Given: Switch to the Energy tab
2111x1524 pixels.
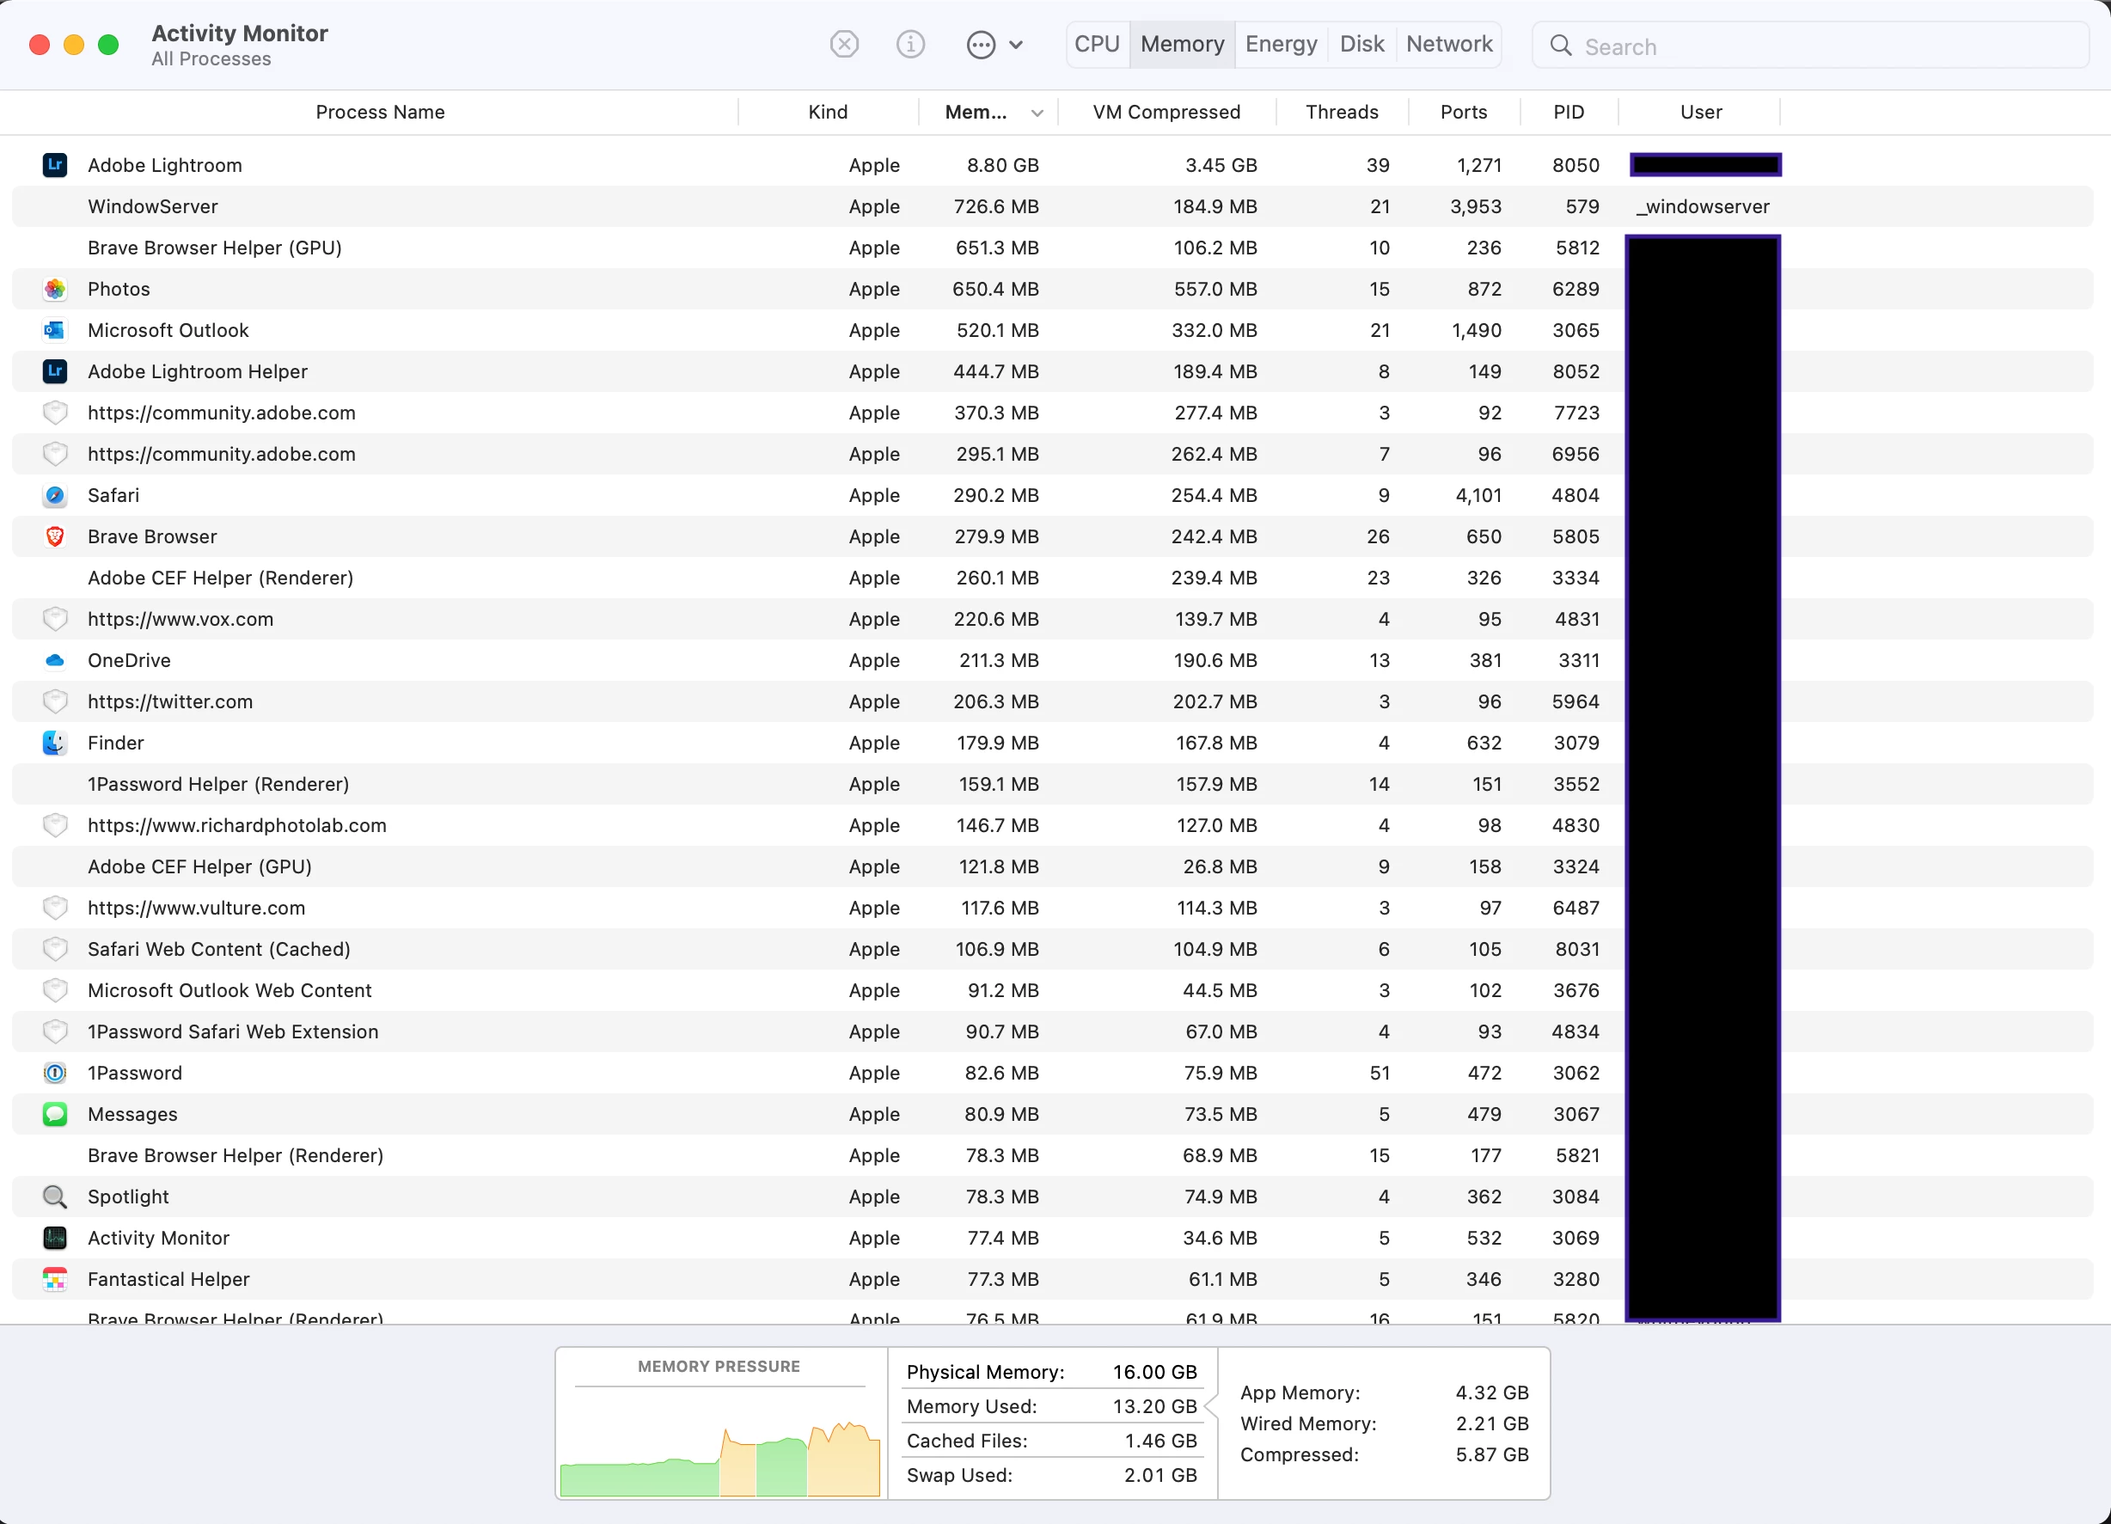Looking at the screenshot, I should 1281,45.
